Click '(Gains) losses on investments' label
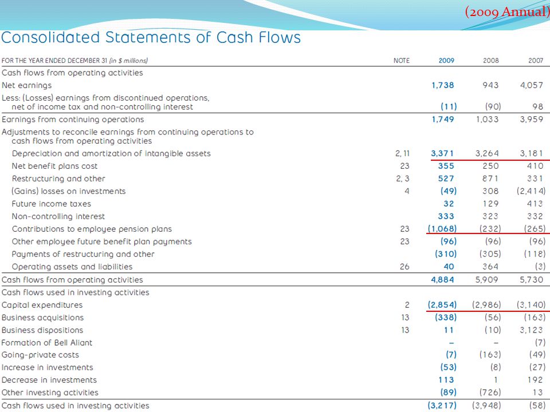 click(68, 191)
